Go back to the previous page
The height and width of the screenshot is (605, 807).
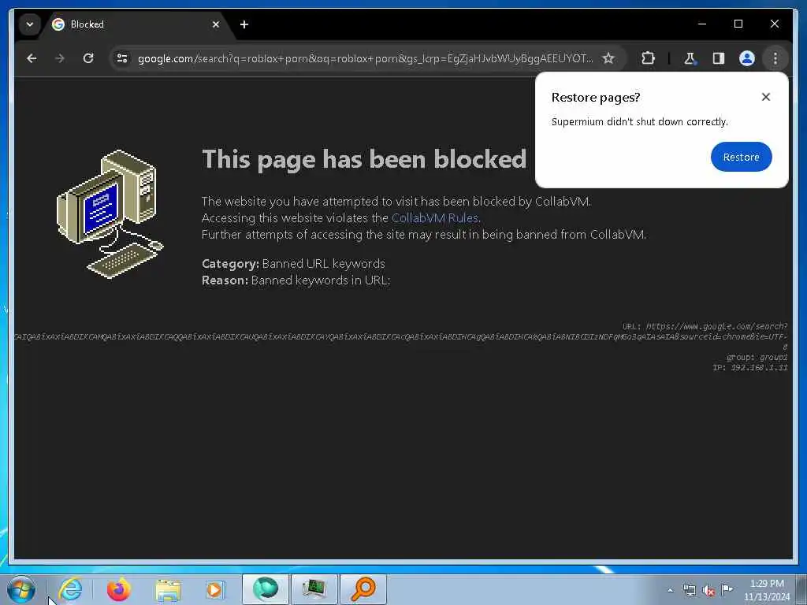pos(32,58)
